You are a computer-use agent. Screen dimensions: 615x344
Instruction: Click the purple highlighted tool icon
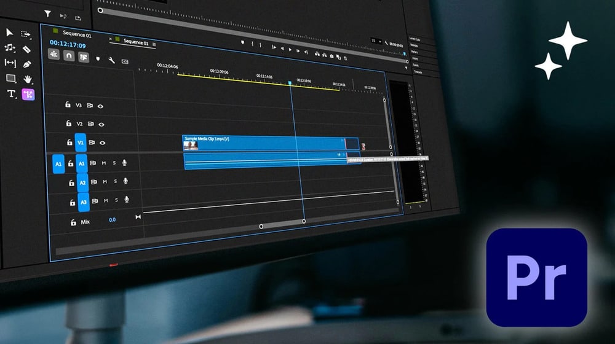(x=28, y=95)
